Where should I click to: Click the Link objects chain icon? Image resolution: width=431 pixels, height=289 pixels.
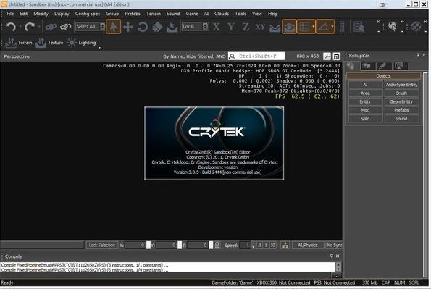pyautogui.click(x=51, y=27)
